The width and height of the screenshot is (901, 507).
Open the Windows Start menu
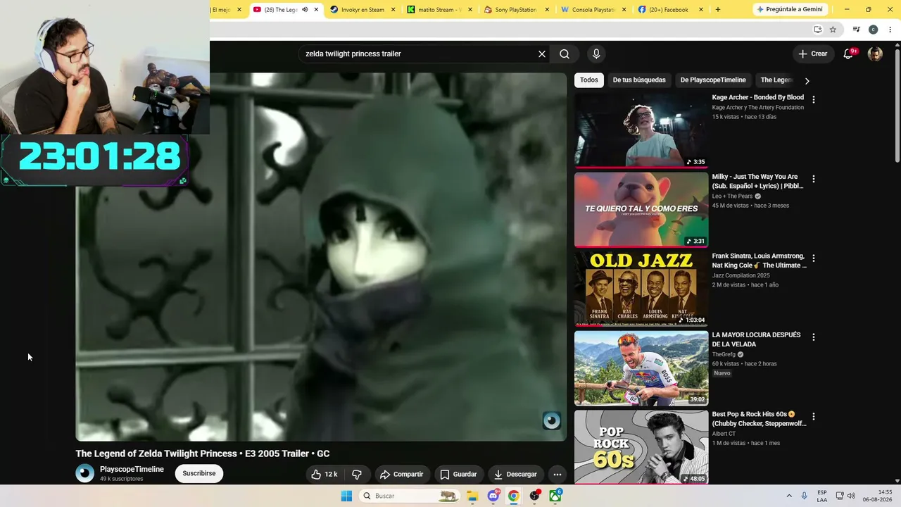coord(346,496)
